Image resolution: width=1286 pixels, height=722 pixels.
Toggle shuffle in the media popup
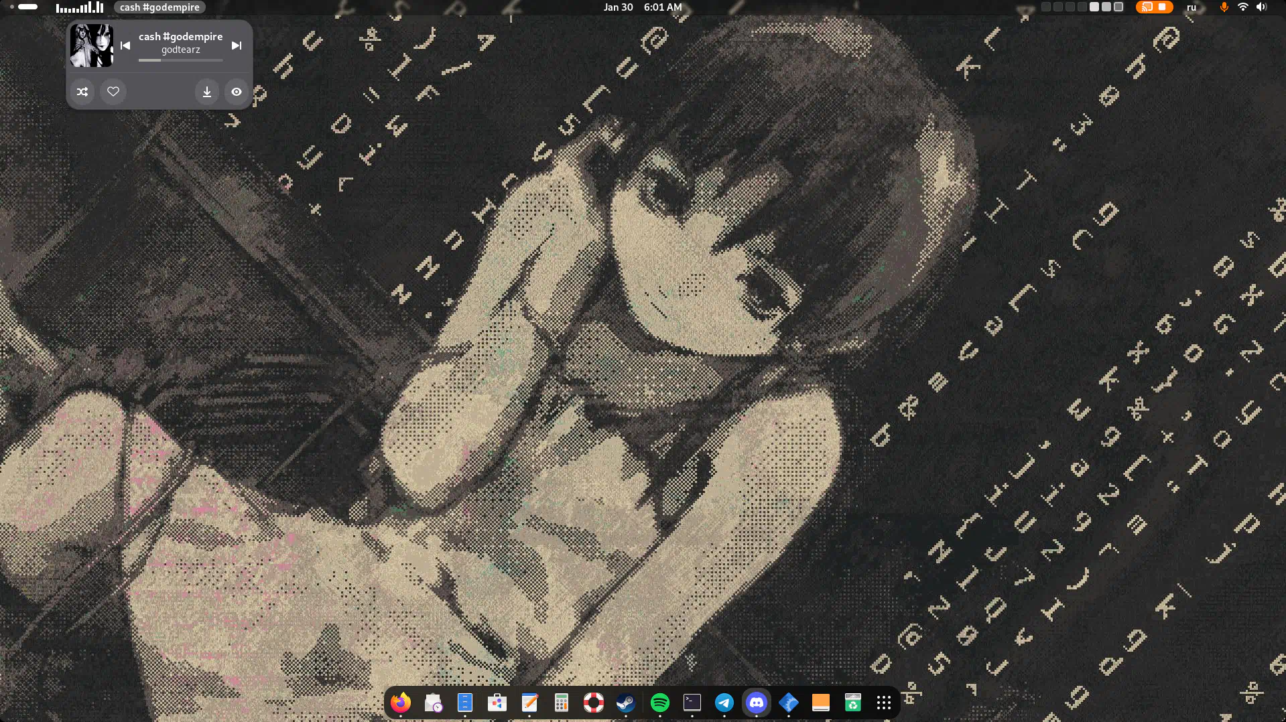[x=82, y=92]
